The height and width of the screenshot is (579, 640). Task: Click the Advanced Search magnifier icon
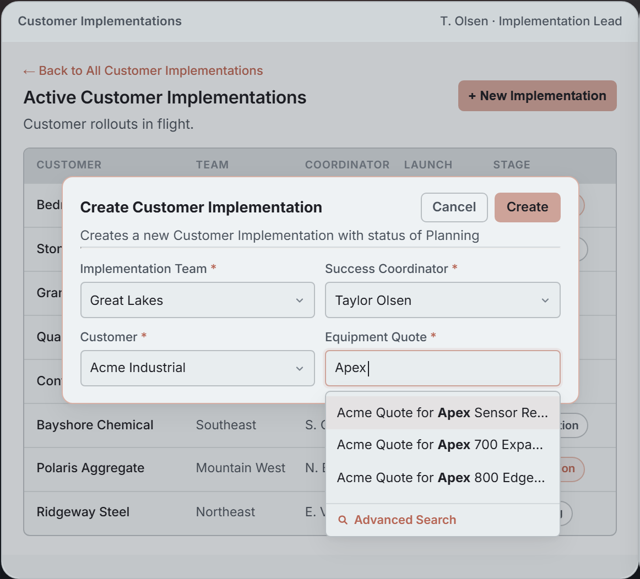343,520
